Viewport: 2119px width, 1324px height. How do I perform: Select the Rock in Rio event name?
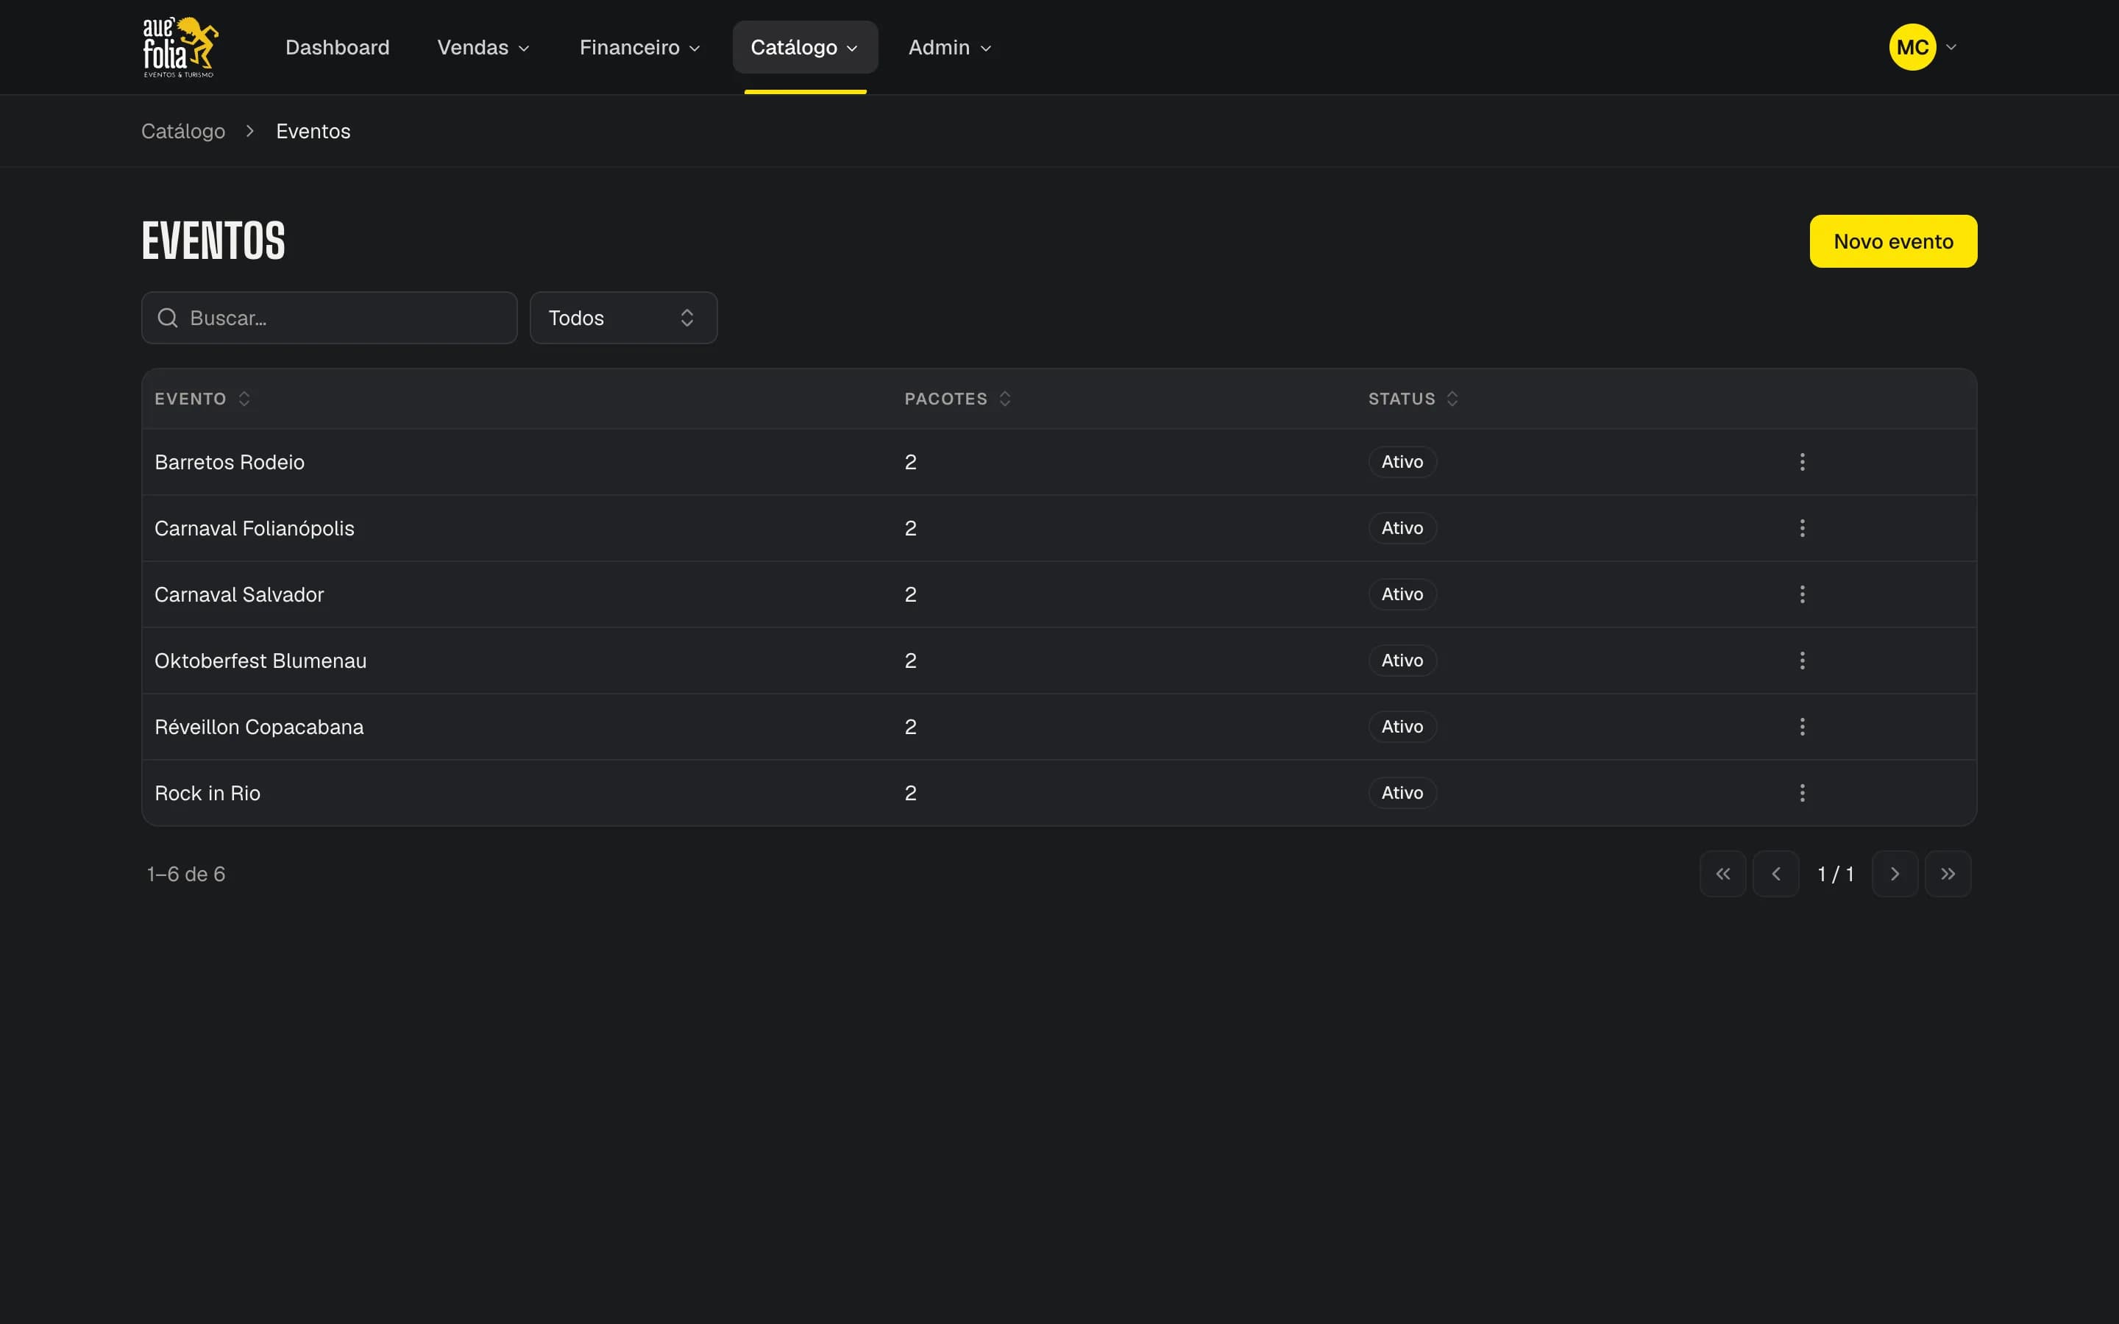tap(207, 794)
